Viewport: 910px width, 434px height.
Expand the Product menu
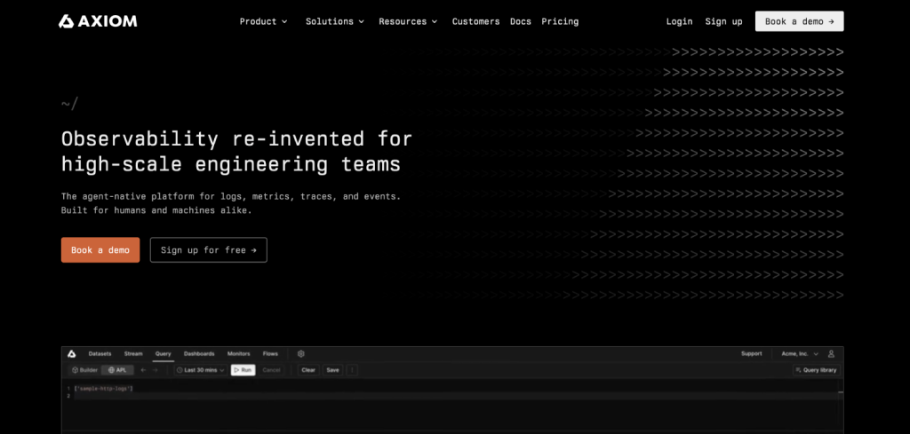[263, 21]
